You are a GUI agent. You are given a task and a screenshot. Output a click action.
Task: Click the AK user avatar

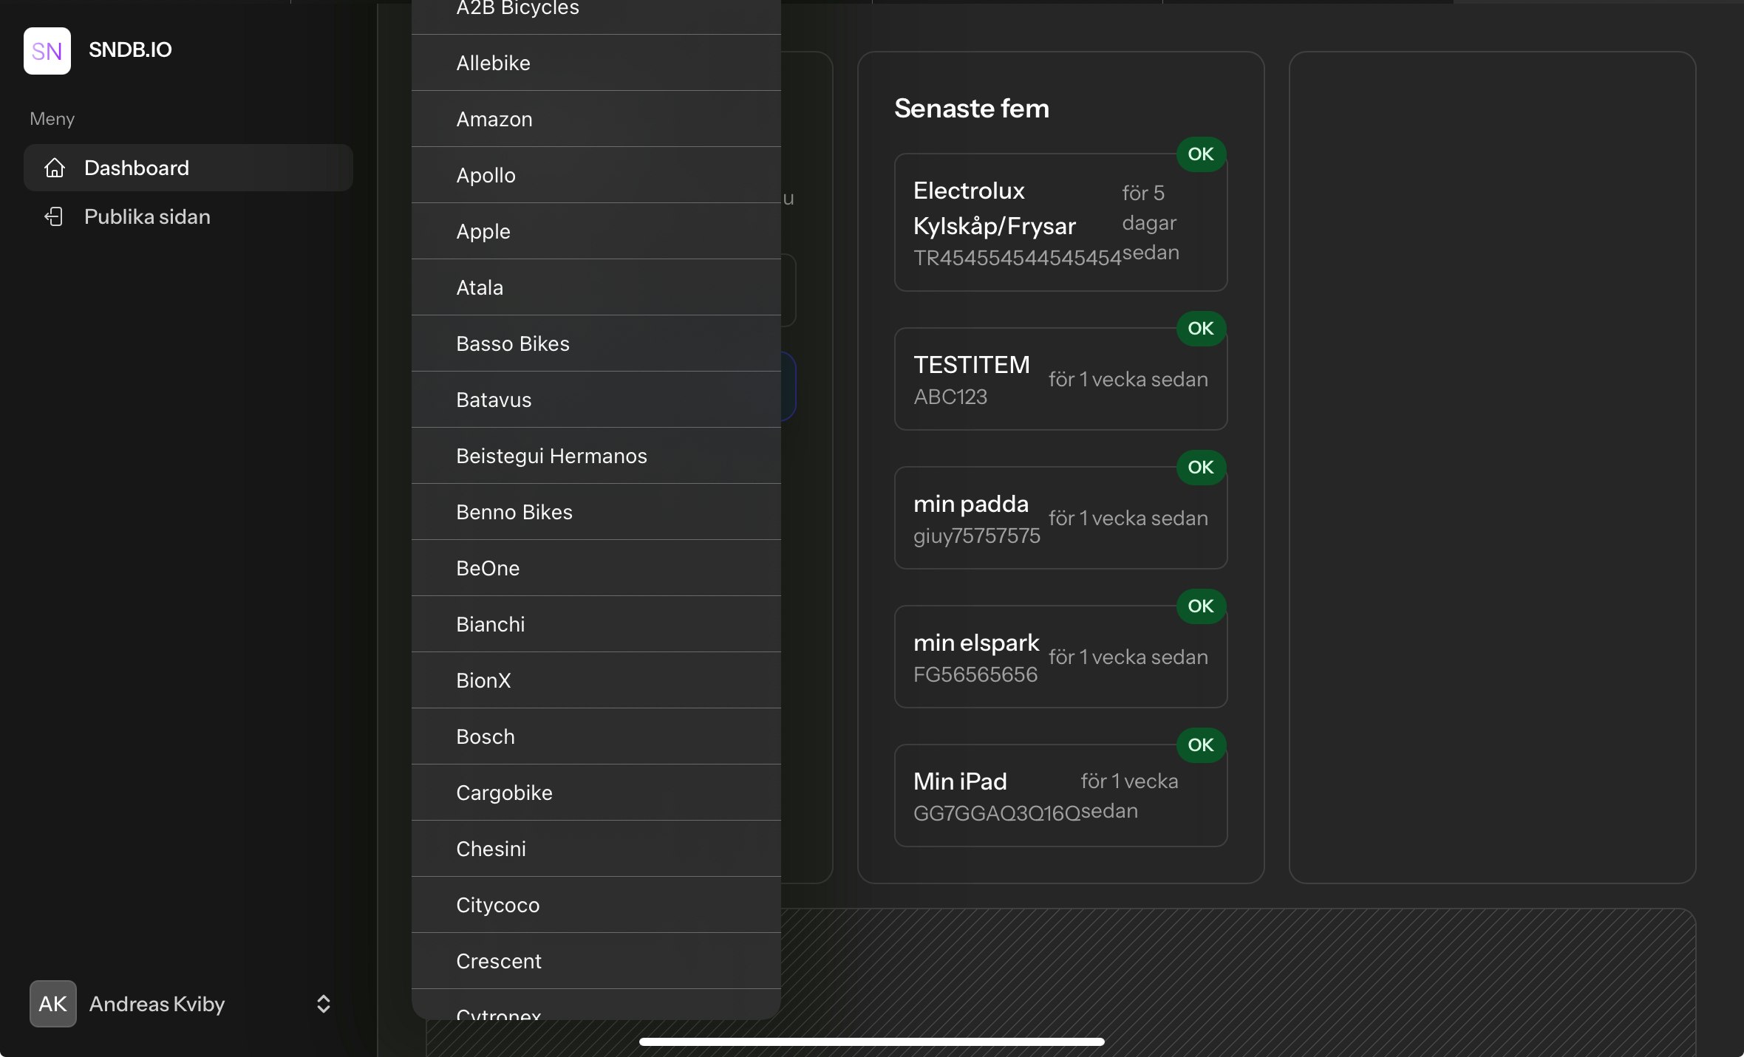click(53, 1004)
